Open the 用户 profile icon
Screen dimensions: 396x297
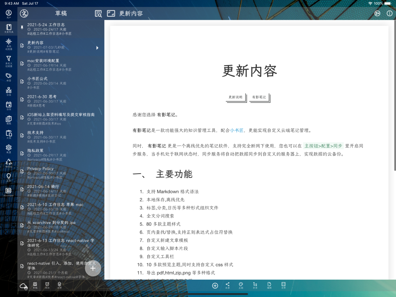point(9,14)
